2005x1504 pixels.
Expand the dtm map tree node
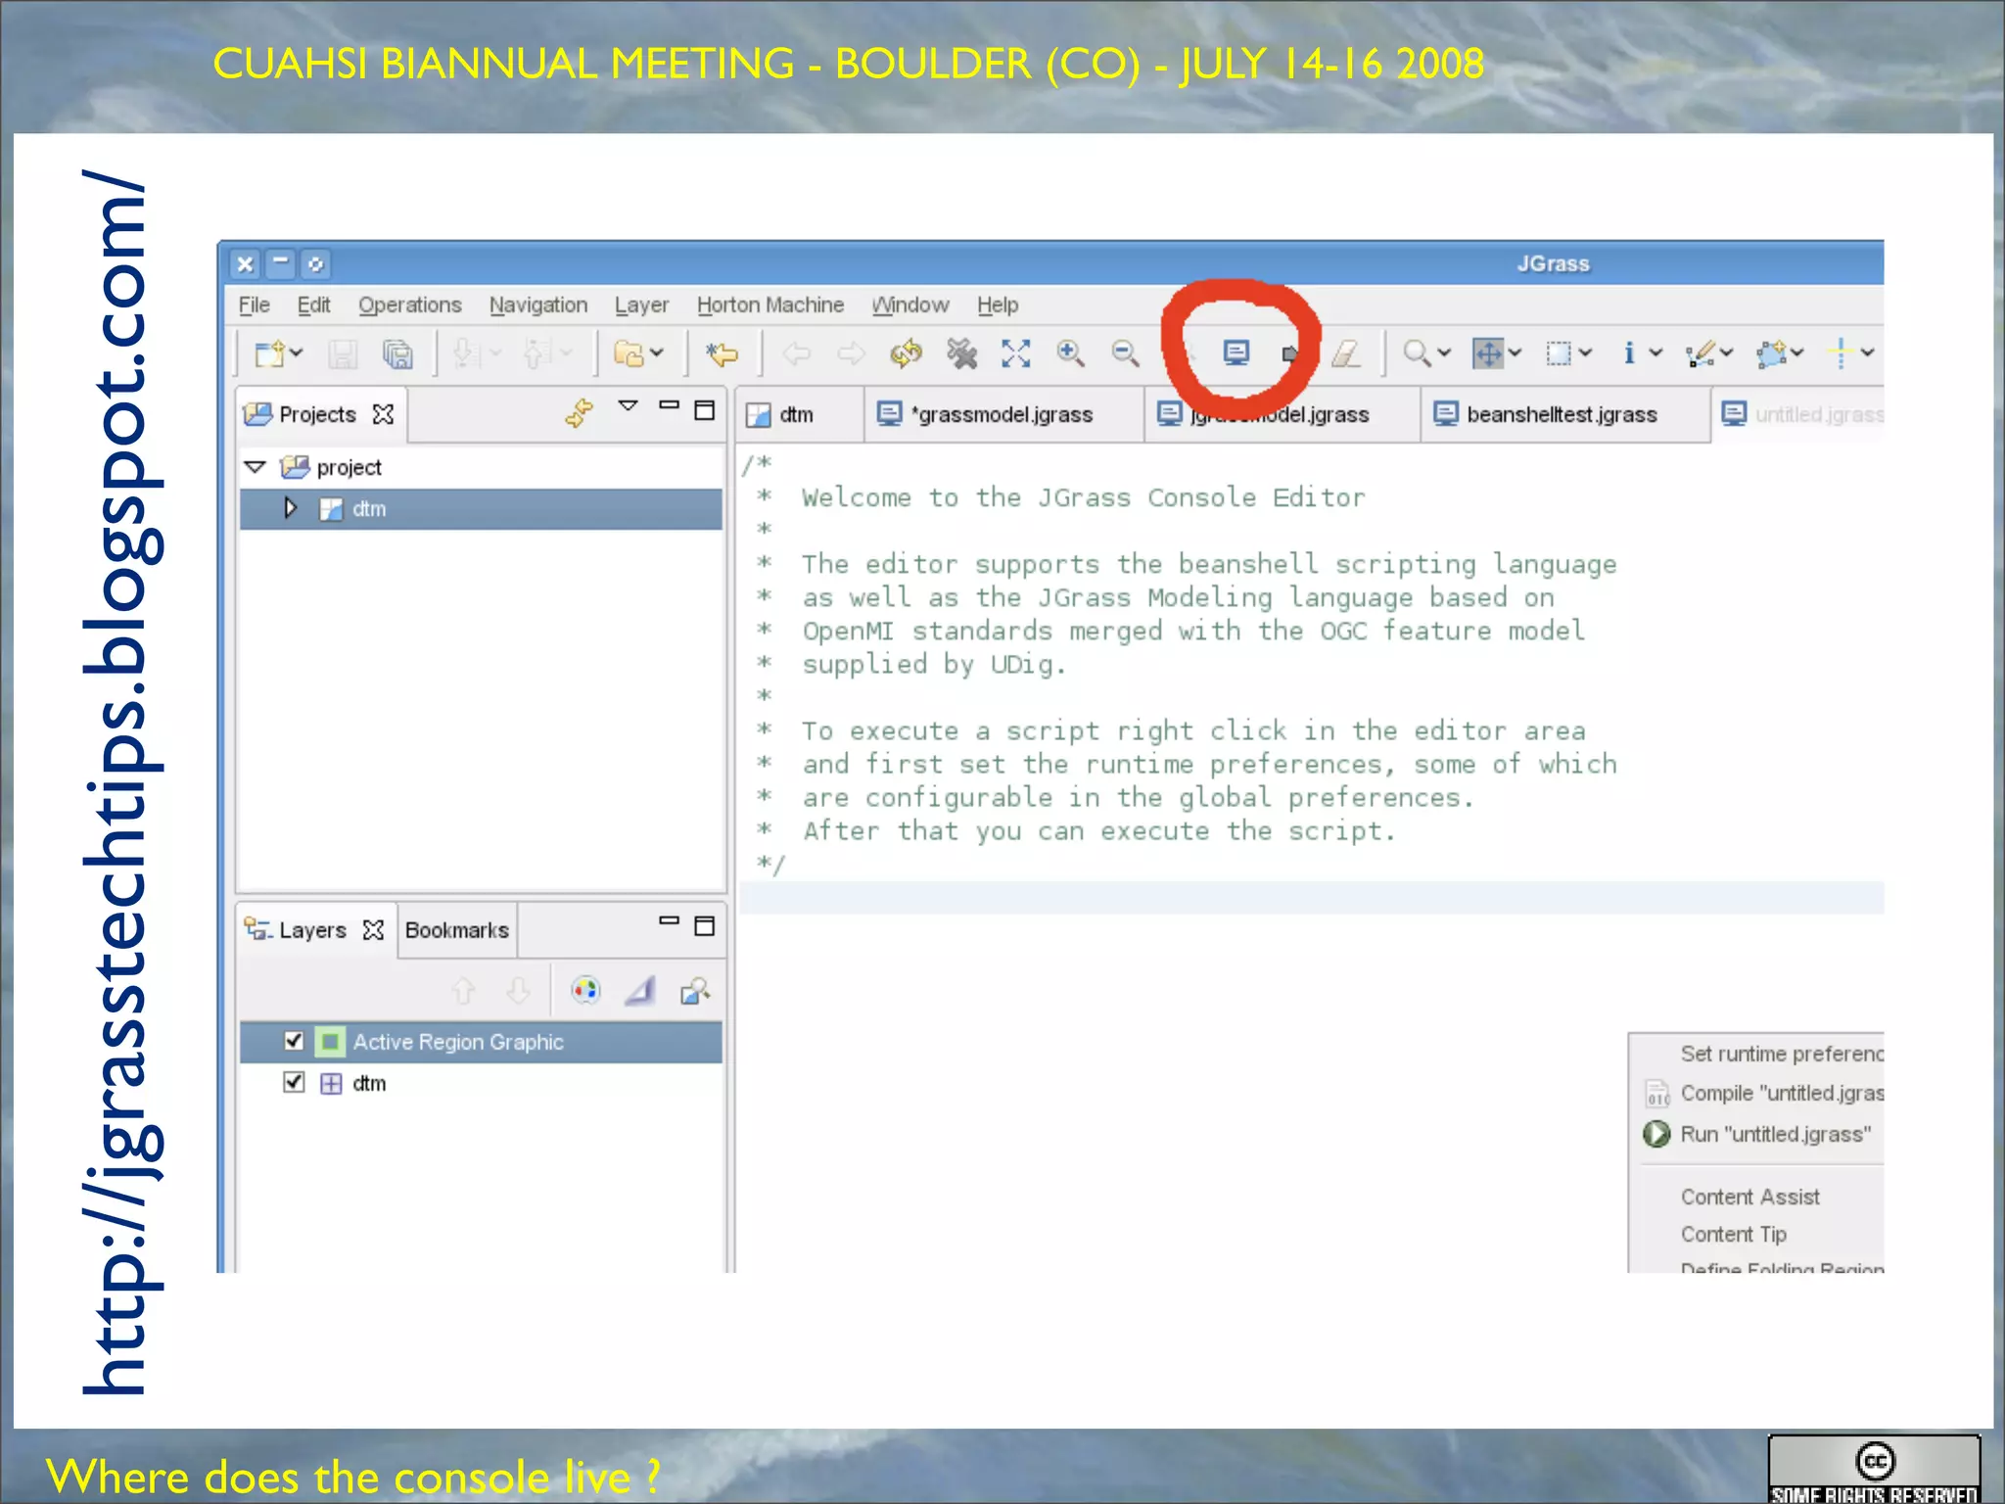coord(290,508)
